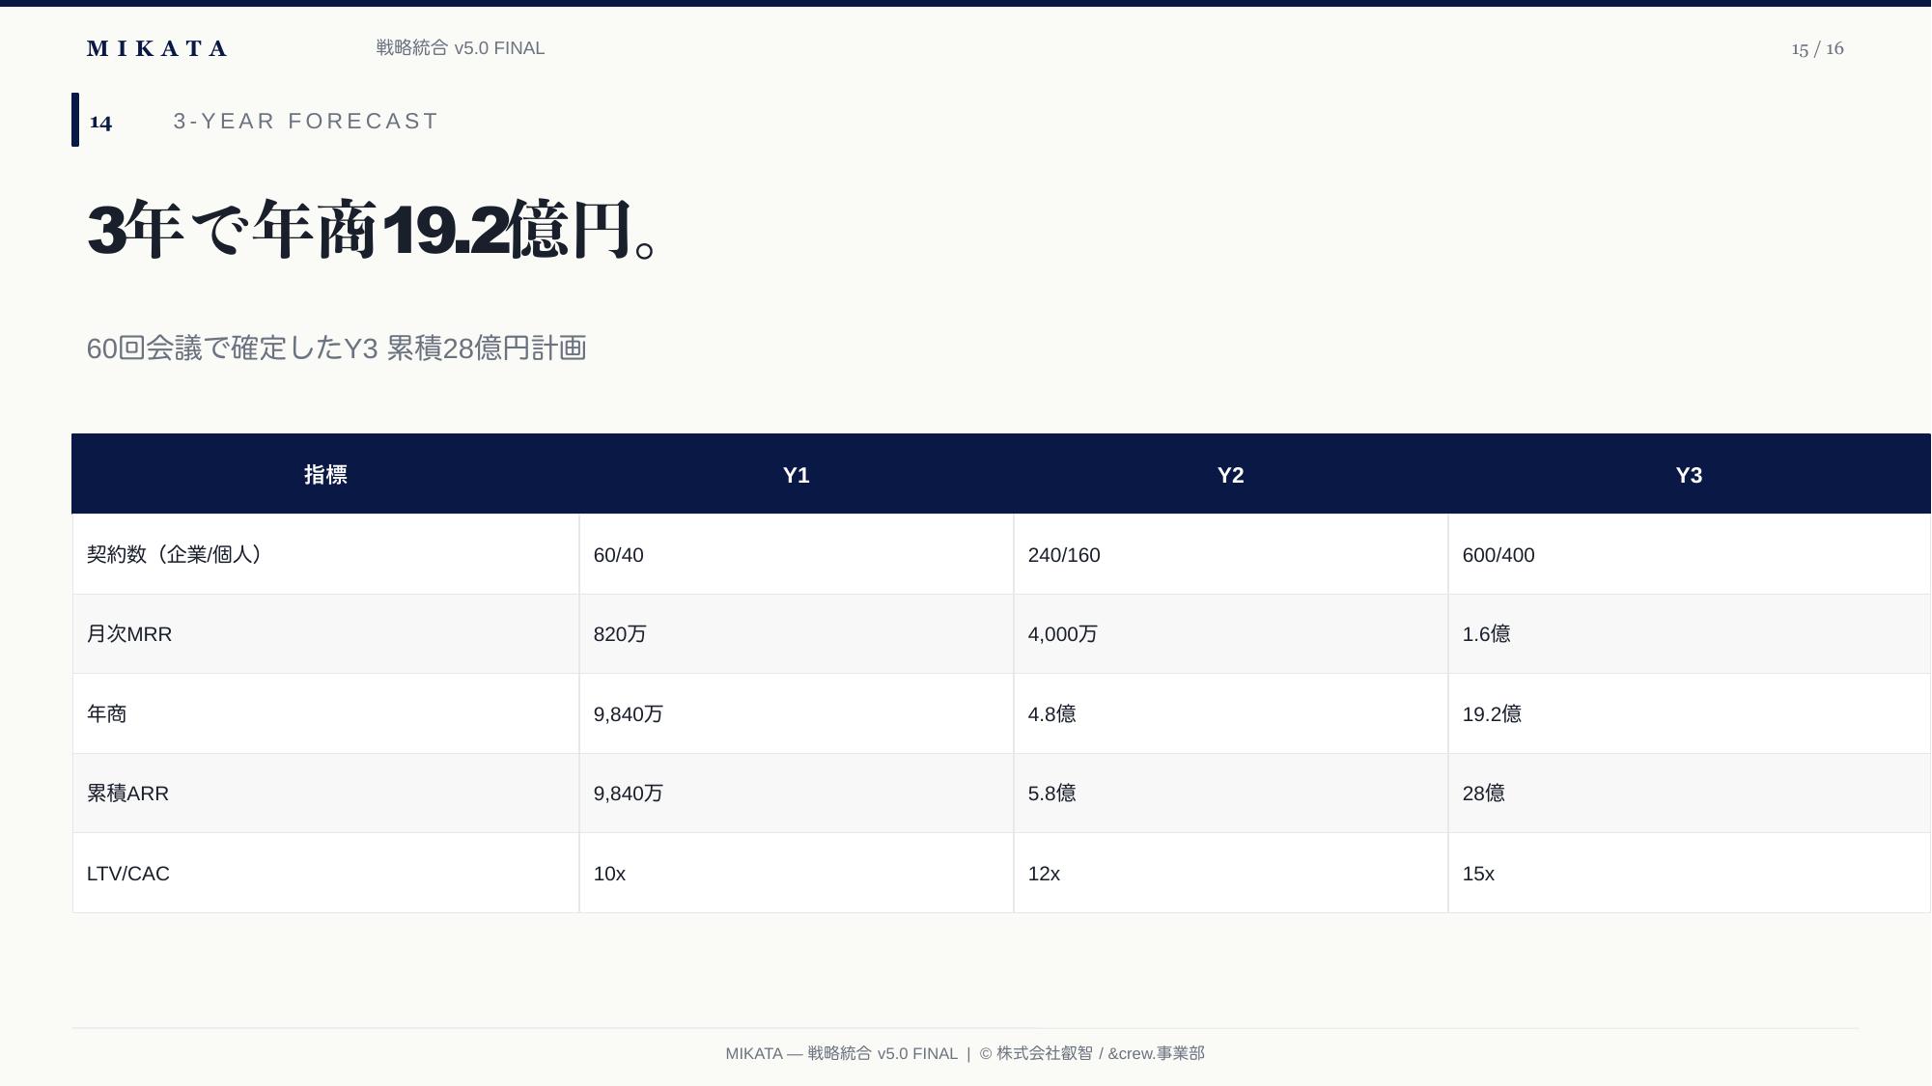
Task: Click the '月次MRR' row label
Action: (325, 634)
